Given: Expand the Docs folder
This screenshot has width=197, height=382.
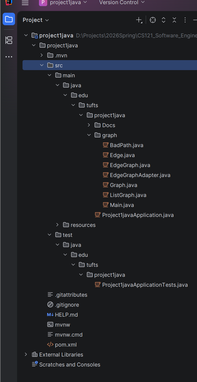Looking at the screenshot, I should [89, 125].
